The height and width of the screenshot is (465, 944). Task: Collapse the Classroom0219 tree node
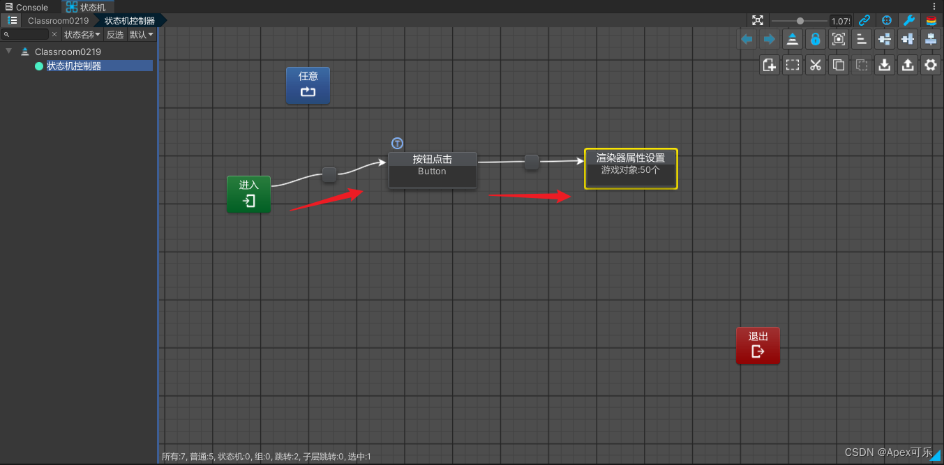pos(8,51)
